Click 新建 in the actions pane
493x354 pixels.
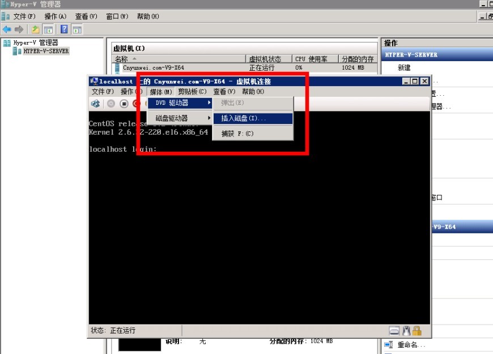404,67
